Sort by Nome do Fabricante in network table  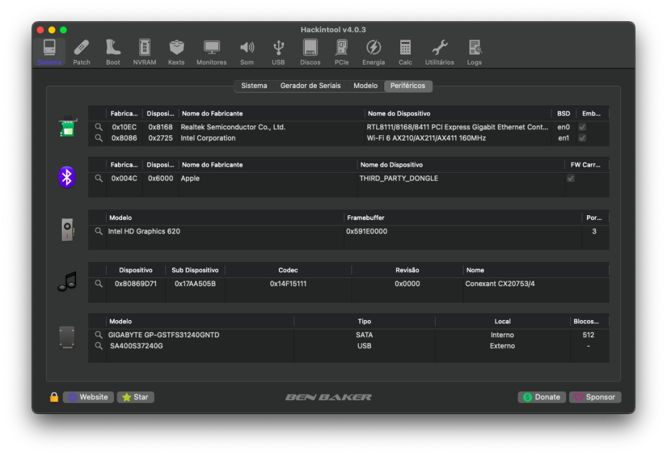point(271,113)
